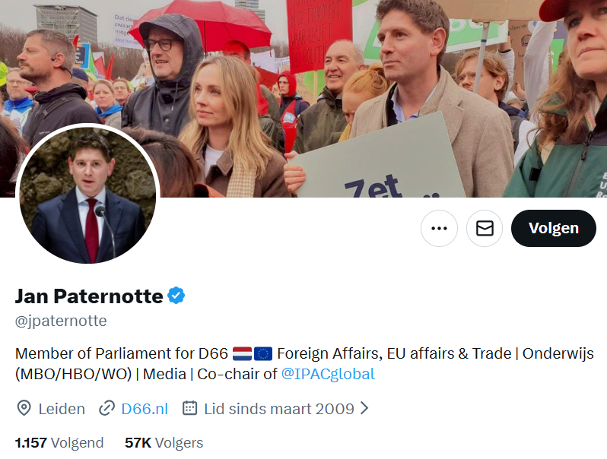View the 57K Volgers followers list
607x459 pixels.
(164, 443)
